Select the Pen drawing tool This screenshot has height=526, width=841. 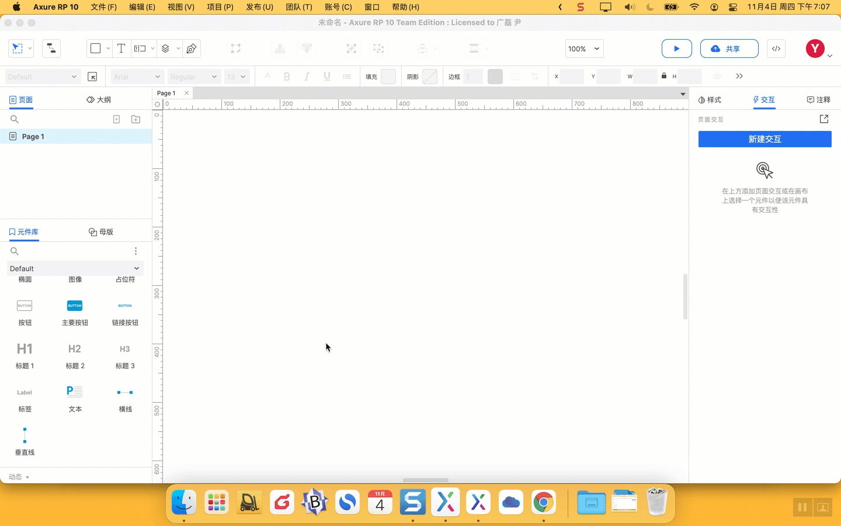[x=192, y=49]
